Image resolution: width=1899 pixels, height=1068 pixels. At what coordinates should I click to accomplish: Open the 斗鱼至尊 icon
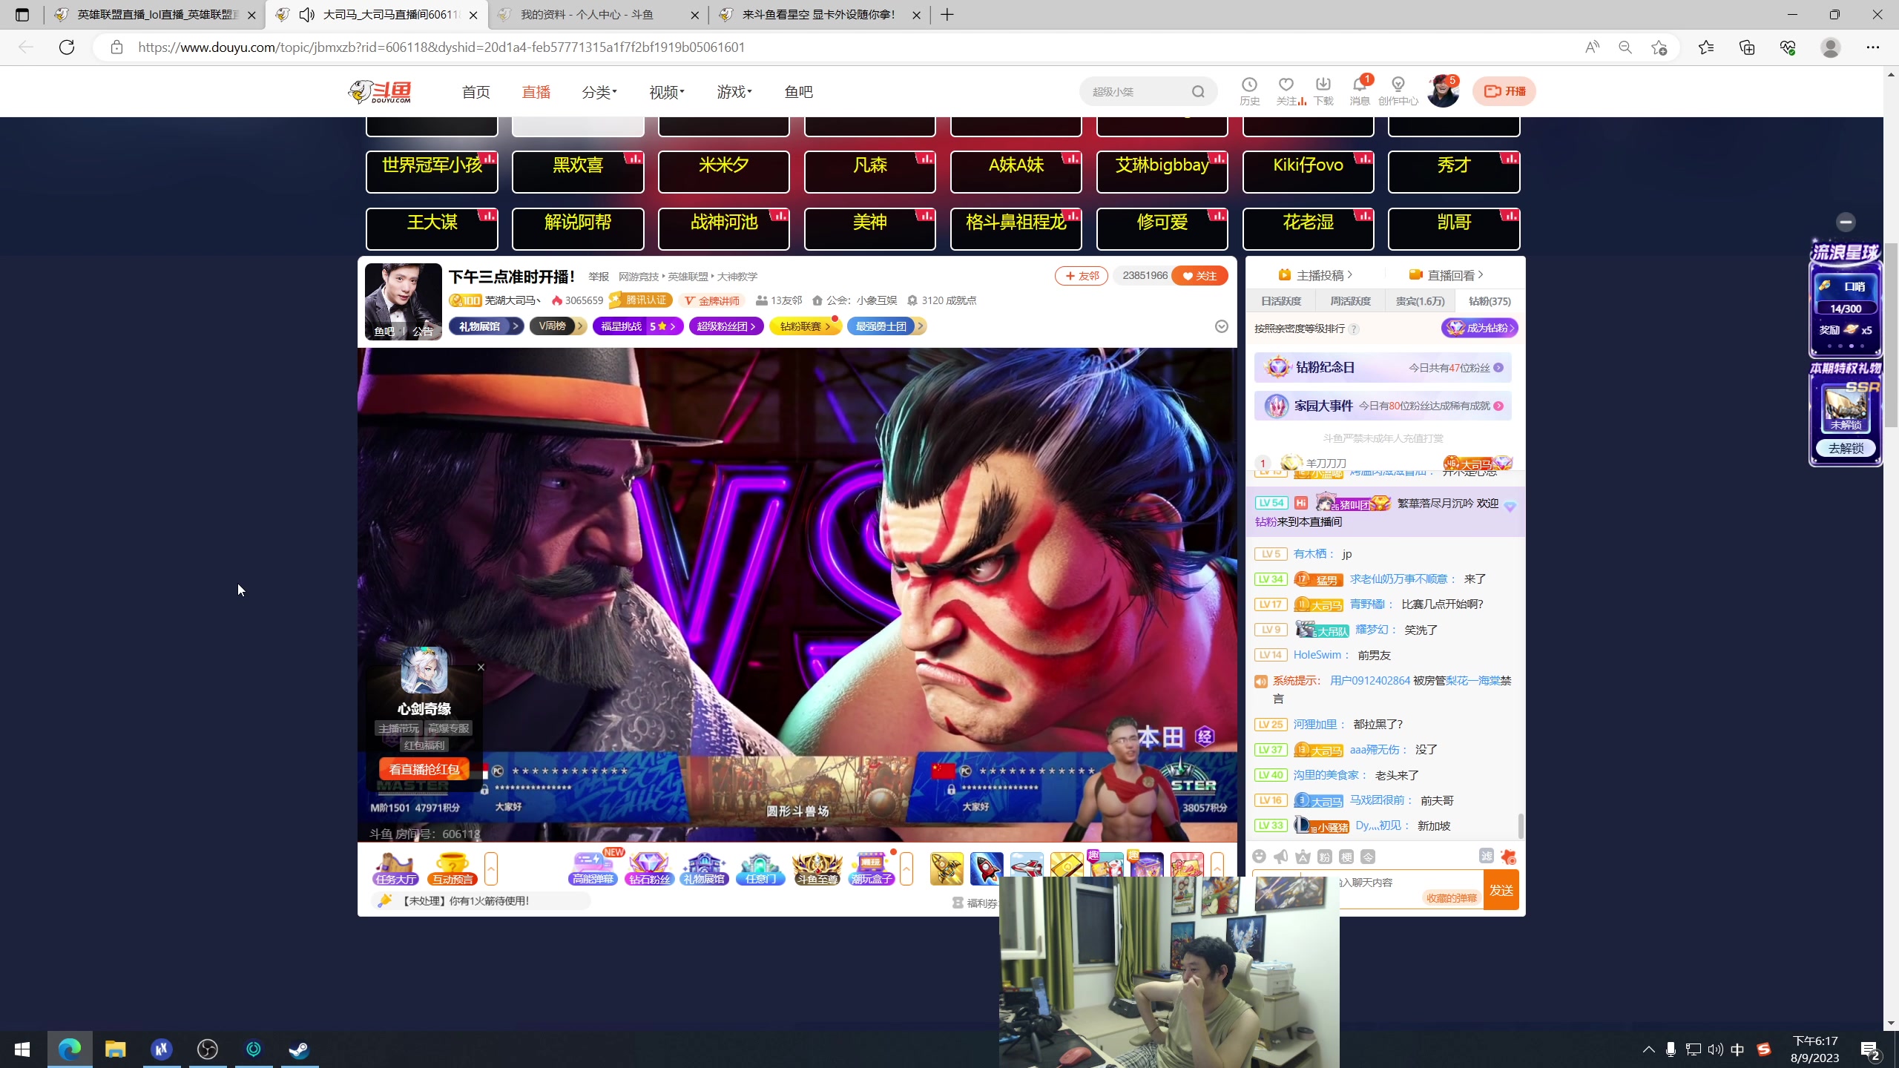[x=817, y=868]
